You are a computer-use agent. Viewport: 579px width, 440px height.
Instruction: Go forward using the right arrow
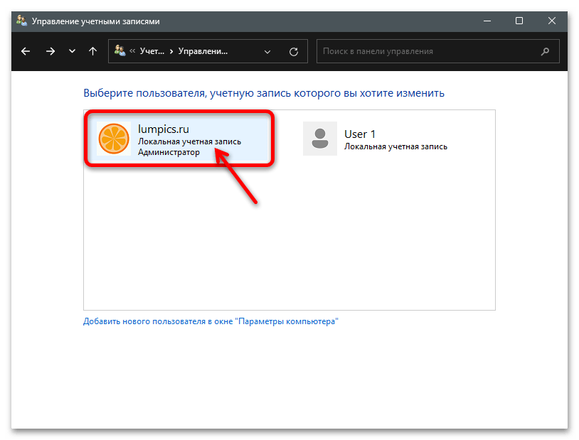pos(50,51)
